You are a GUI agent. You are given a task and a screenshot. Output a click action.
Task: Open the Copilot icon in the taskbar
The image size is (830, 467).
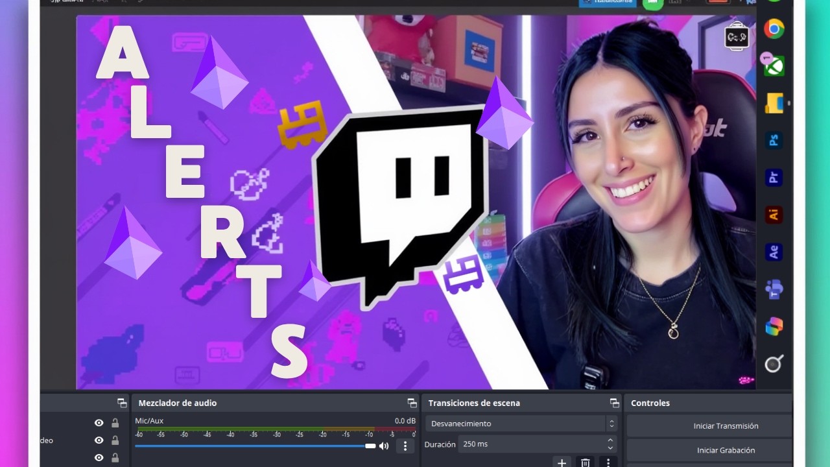coord(774,326)
